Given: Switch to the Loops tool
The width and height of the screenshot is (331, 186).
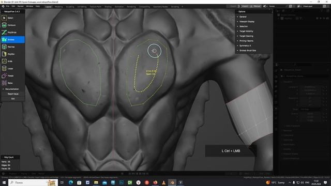Looking at the screenshot, I should [12, 68].
